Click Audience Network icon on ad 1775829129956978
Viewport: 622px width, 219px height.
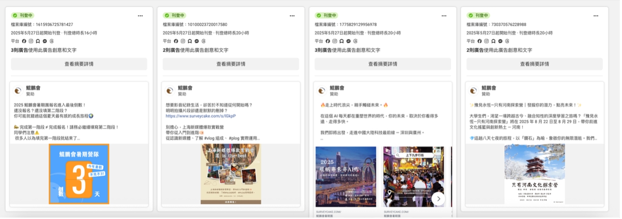coord(342,41)
